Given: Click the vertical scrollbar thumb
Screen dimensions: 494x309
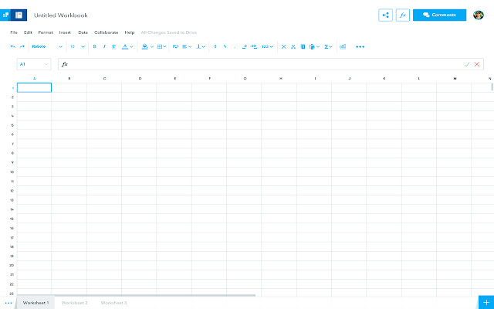Looking at the screenshot, I should pos(492,87).
